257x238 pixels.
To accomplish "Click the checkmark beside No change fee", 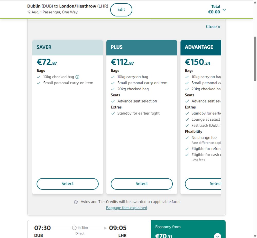I will coord(187,138).
